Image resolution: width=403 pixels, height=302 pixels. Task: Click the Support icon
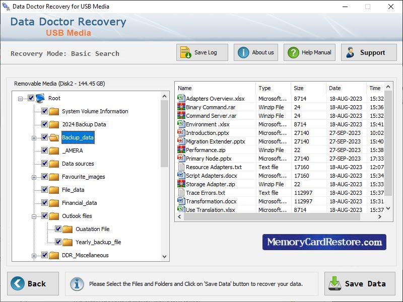[351, 52]
